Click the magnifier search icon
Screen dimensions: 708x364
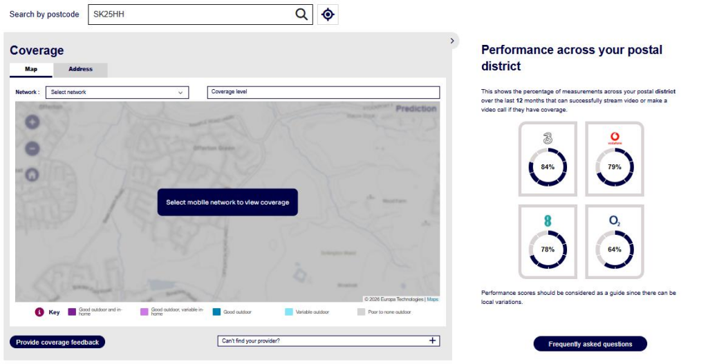tap(301, 15)
